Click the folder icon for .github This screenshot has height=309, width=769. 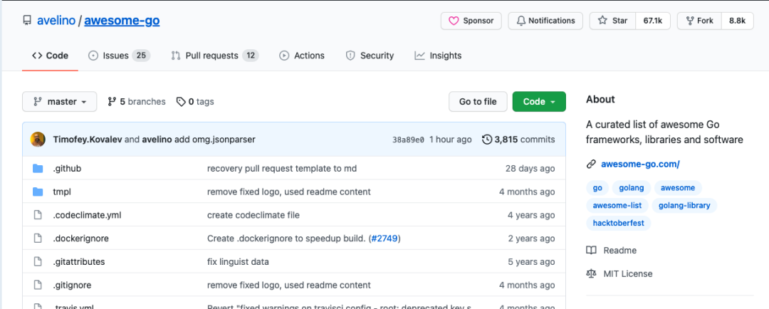tap(38, 169)
